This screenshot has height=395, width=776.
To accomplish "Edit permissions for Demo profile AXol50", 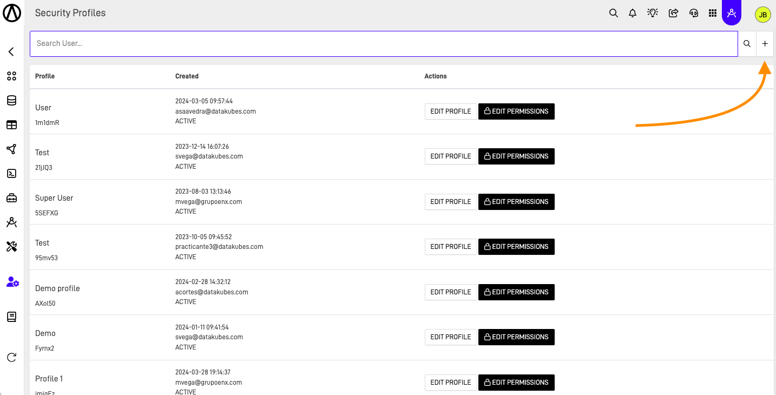I will (x=516, y=292).
